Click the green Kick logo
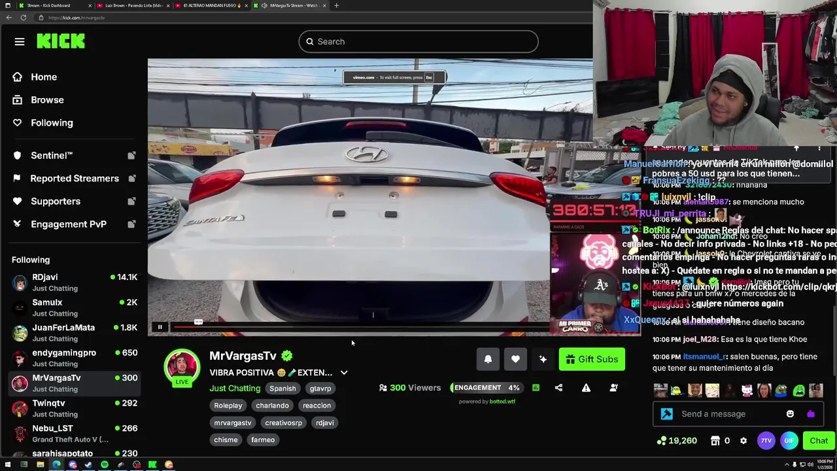 (x=61, y=41)
